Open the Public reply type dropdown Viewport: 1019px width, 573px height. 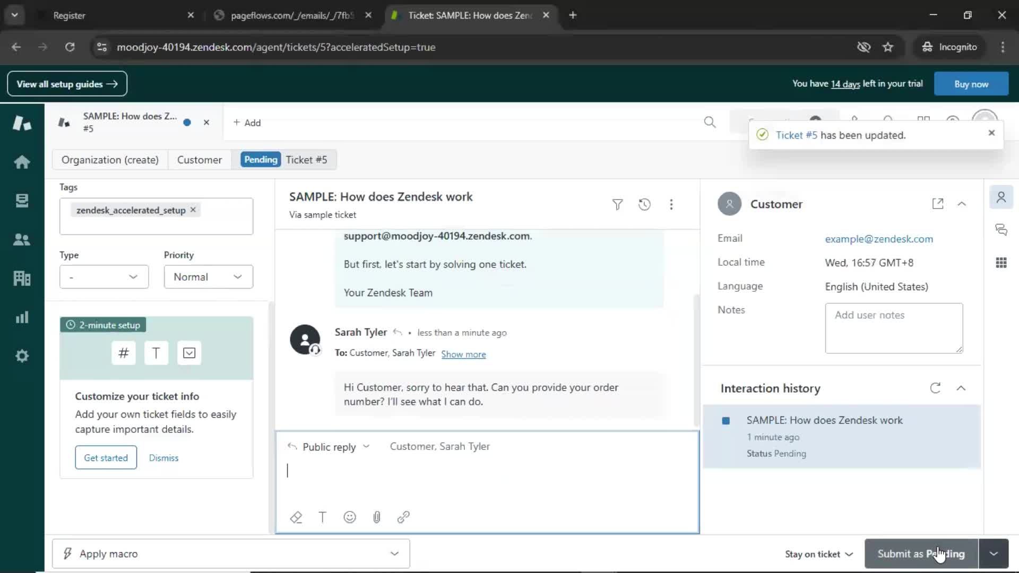pyautogui.click(x=329, y=447)
